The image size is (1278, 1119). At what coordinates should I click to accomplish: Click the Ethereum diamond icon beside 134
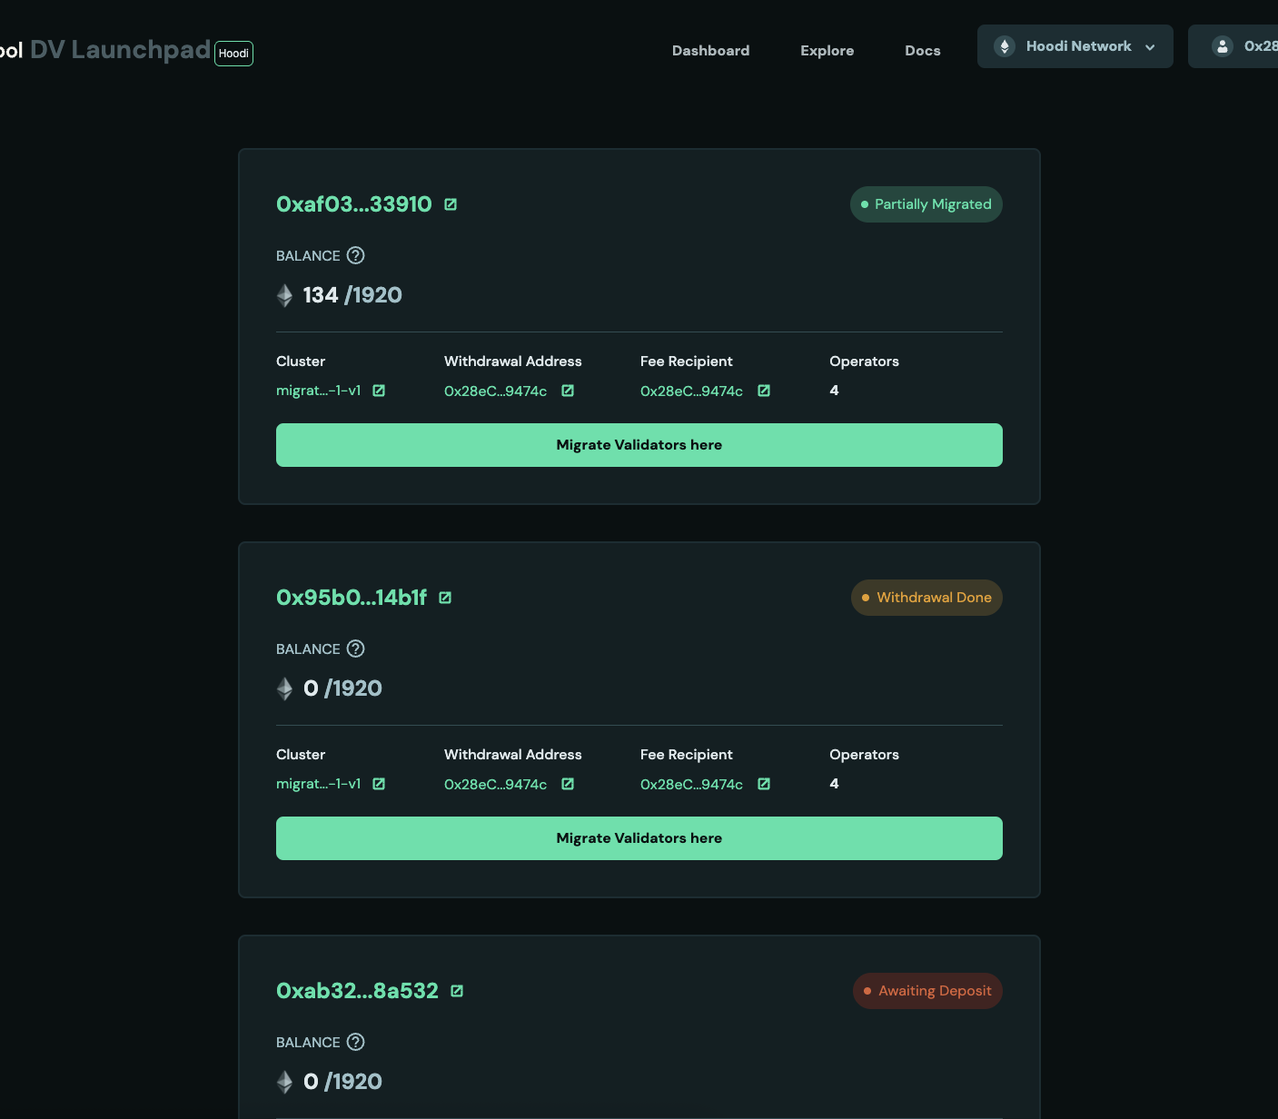pos(283,295)
